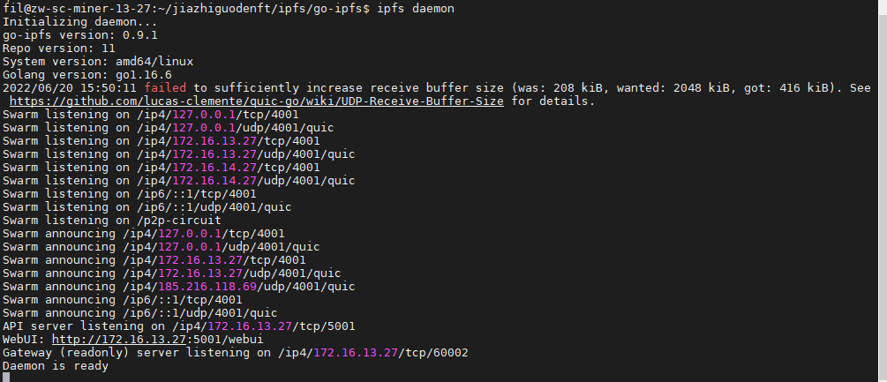Click the red "failed" word in log
The image size is (887, 382).
(165, 88)
